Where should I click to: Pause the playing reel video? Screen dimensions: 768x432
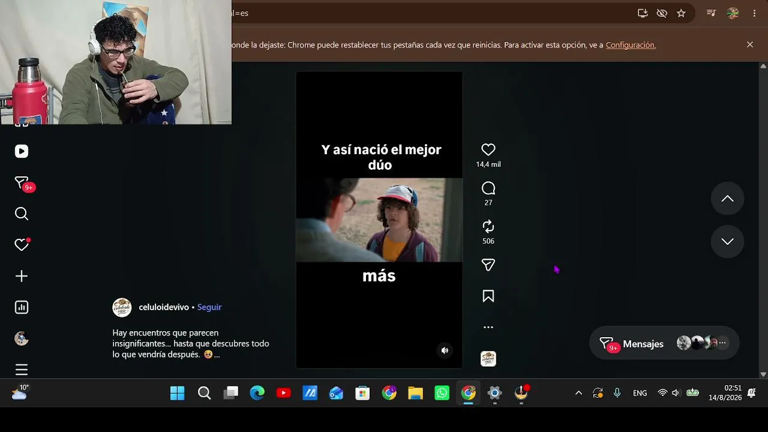click(379, 220)
